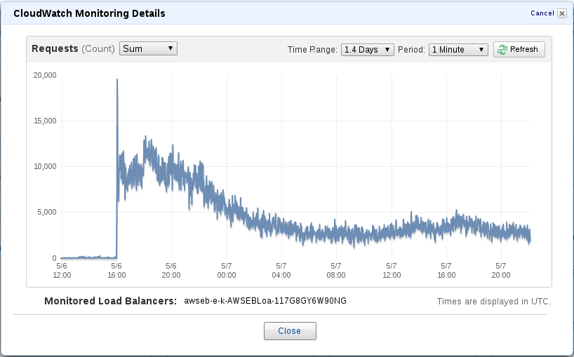The height and width of the screenshot is (357, 574).
Task: Click the Cancel link
Action: tap(542, 13)
